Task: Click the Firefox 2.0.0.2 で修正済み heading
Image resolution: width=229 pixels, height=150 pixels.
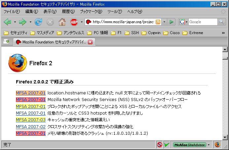Action: (45, 82)
